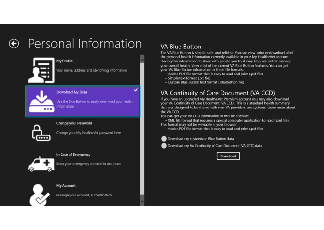
Task: Click 'Custom Blue Button text format' bullet
Action: [205, 82]
